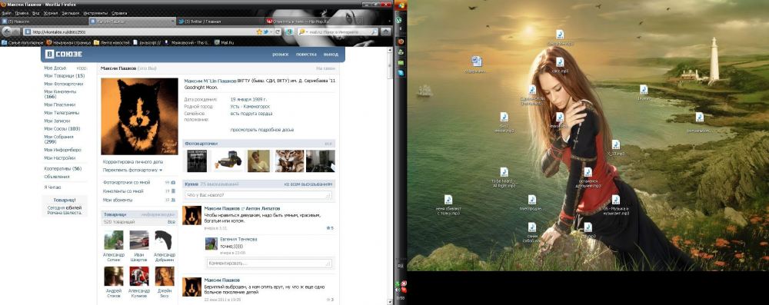Open the Закладки menu in the menu bar

pos(71,13)
